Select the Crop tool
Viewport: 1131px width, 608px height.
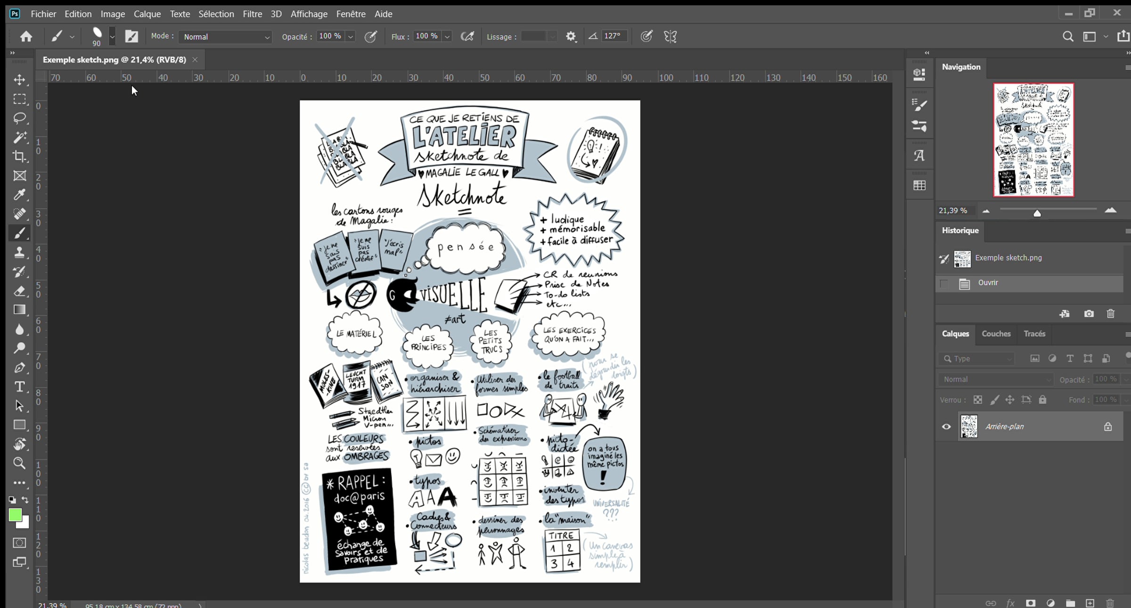click(19, 156)
